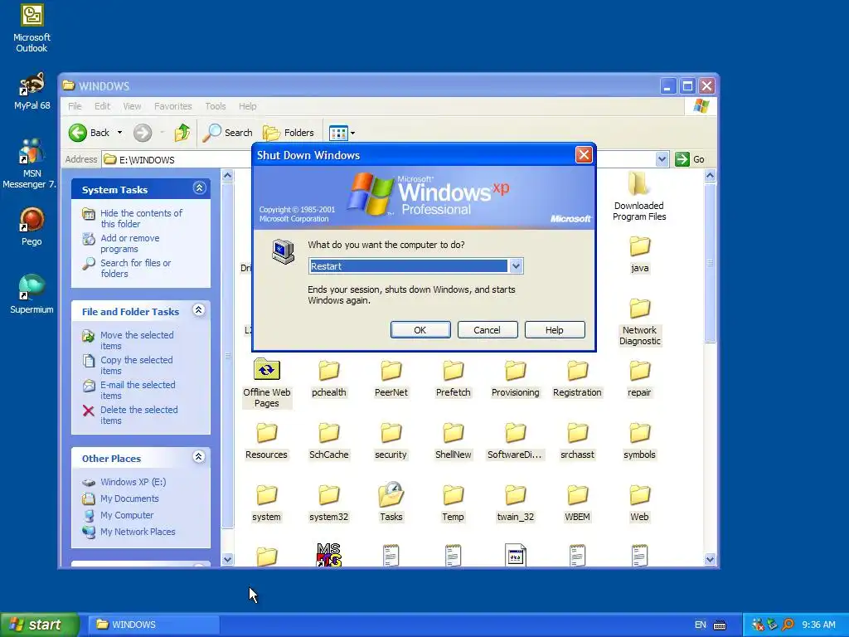The height and width of the screenshot is (637, 849).
Task: Open the Help menu in Explorer
Action: tap(247, 106)
